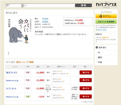Click the yellow ログイン button

[106, 16]
